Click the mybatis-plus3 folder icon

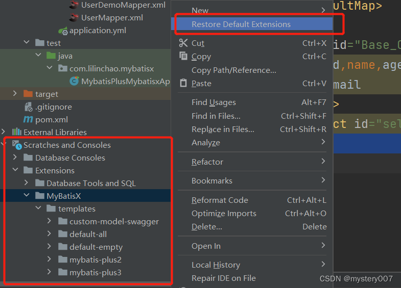click(63, 272)
